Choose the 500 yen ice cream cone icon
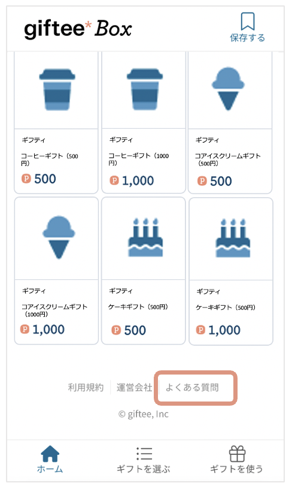Viewport: 292px width, 489px height. (228, 89)
